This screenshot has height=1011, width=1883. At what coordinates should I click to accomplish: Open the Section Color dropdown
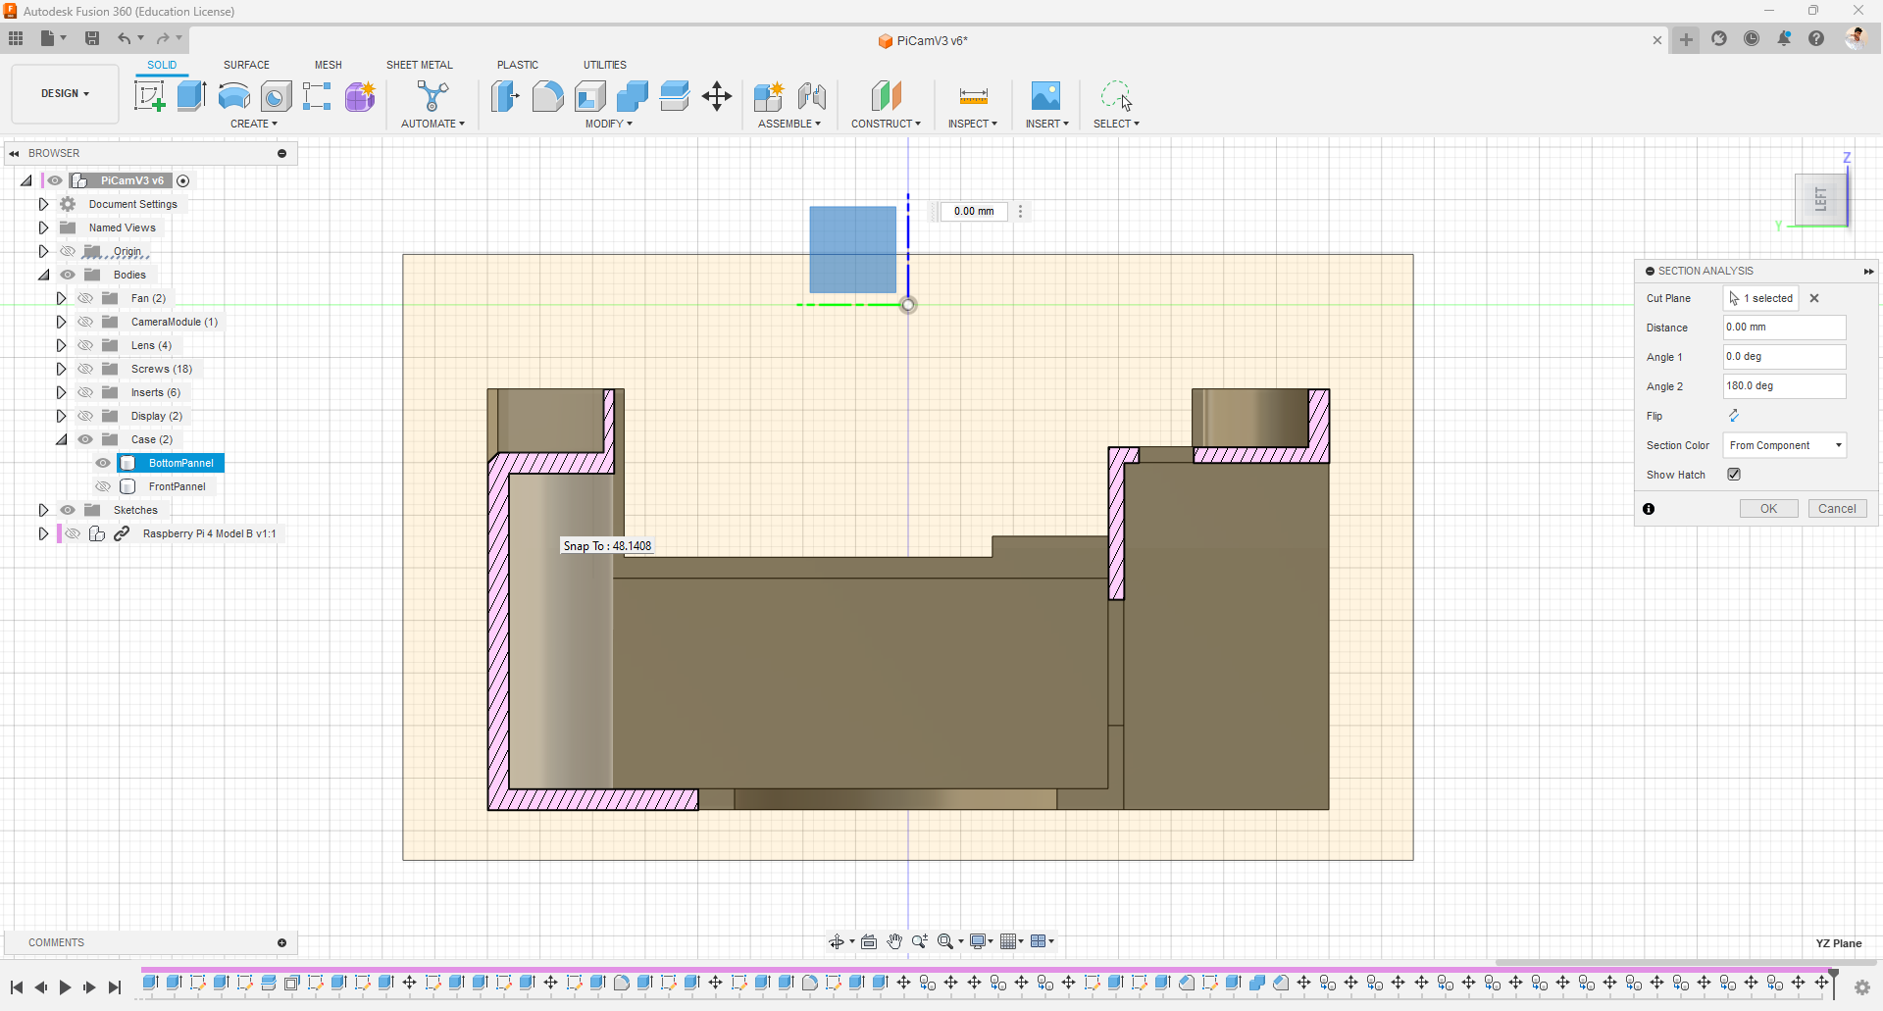[1784, 445]
